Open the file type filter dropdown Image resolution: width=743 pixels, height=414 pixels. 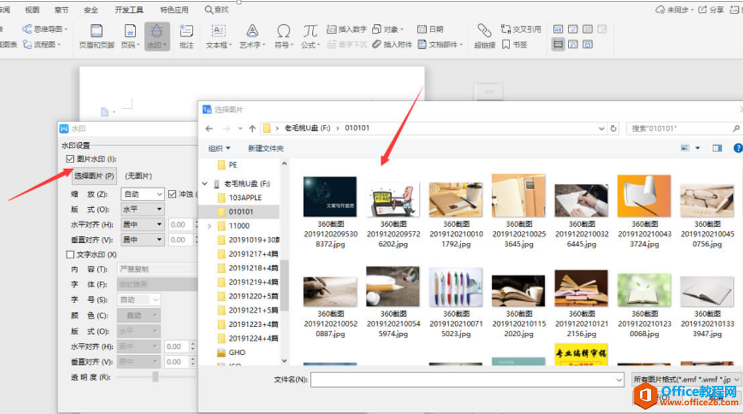point(686,379)
